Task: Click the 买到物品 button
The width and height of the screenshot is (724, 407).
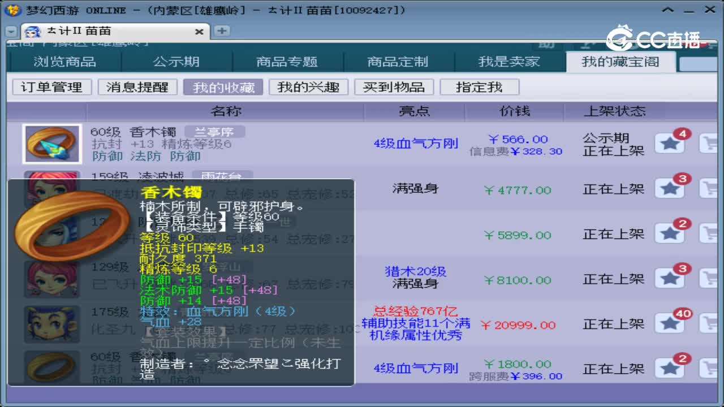Action: pos(394,86)
